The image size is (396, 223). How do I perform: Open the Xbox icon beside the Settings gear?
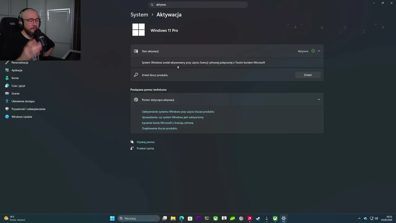tap(275, 218)
